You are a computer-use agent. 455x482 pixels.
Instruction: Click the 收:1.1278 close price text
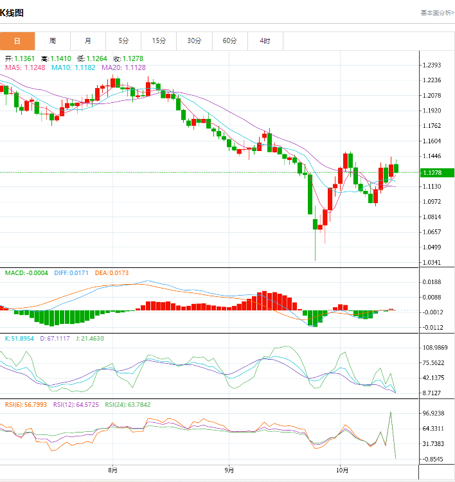click(x=129, y=58)
